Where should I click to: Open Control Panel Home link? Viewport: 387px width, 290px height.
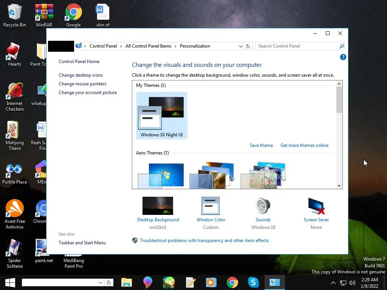point(79,62)
